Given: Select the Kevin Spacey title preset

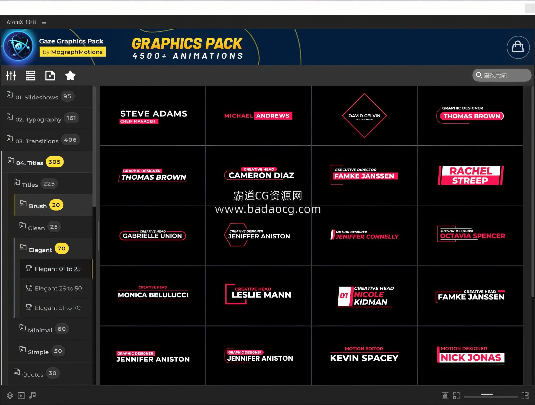Looking at the screenshot, I should pyautogui.click(x=364, y=356).
